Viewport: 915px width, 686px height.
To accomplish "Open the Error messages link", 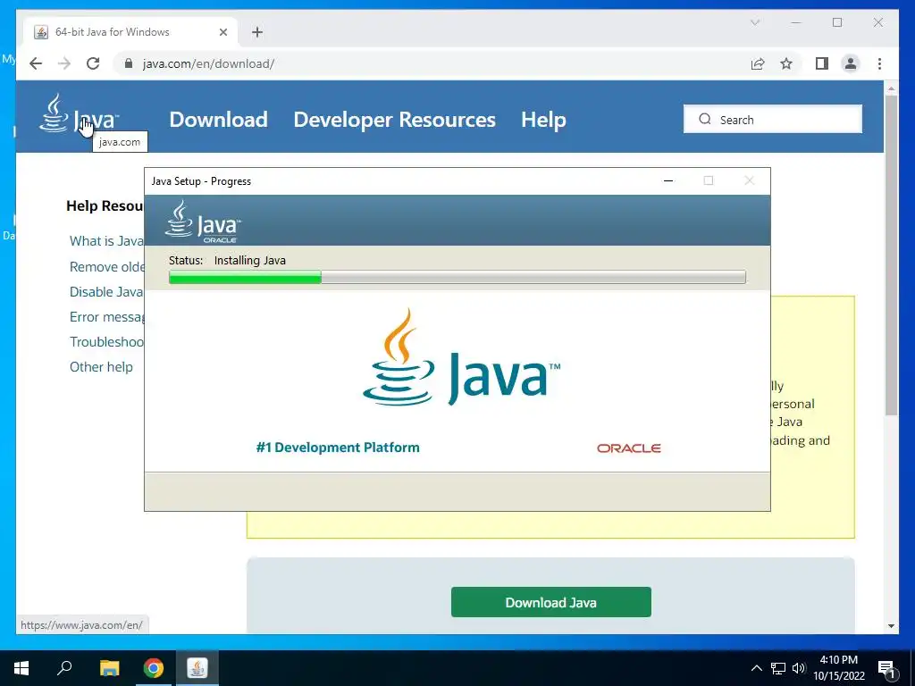I will click(107, 317).
